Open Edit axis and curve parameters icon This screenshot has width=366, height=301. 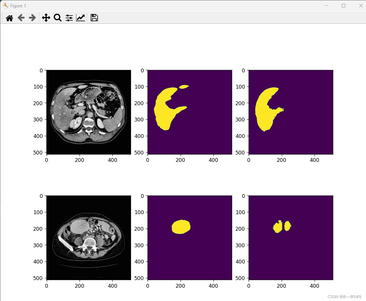(80, 18)
